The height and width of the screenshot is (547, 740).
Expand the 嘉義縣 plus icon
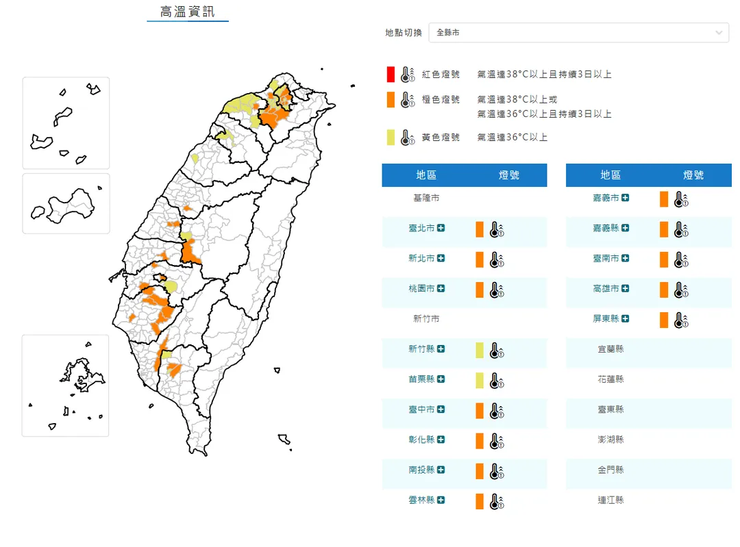click(626, 228)
